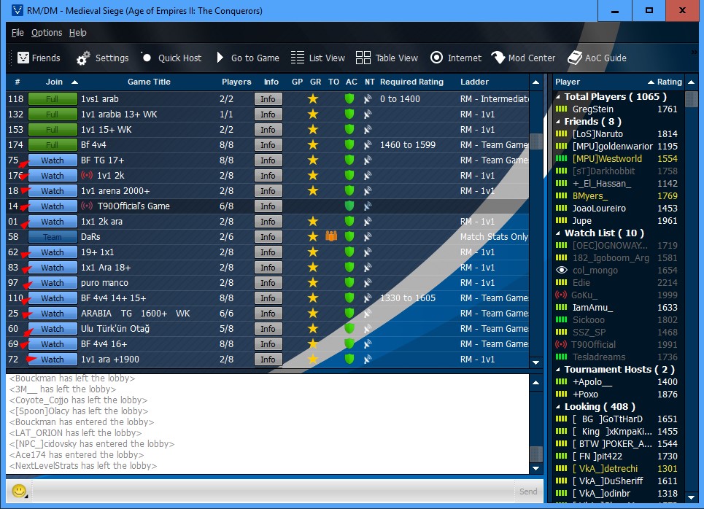
Task: Select the BF 4v4 14+ 15+ game title
Action: tap(113, 298)
